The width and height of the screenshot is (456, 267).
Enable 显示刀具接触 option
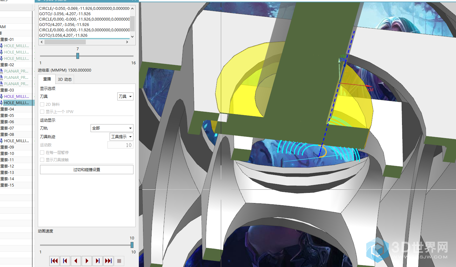42,160
